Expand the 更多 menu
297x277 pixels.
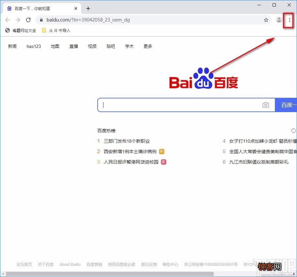pyautogui.click(x=148, y=46)
